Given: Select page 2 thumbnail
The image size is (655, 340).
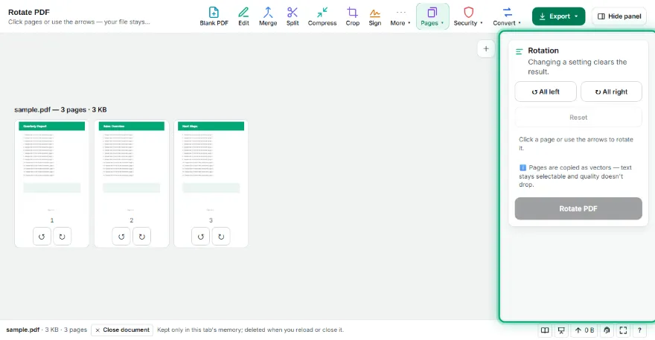Looking at the screenshot, I should point(131,166).
